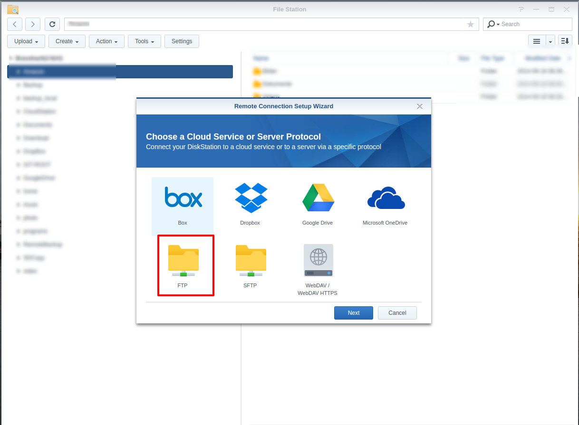Select the photo folder in tree
Screen dimensions: 579x425
tap(31, 218)
